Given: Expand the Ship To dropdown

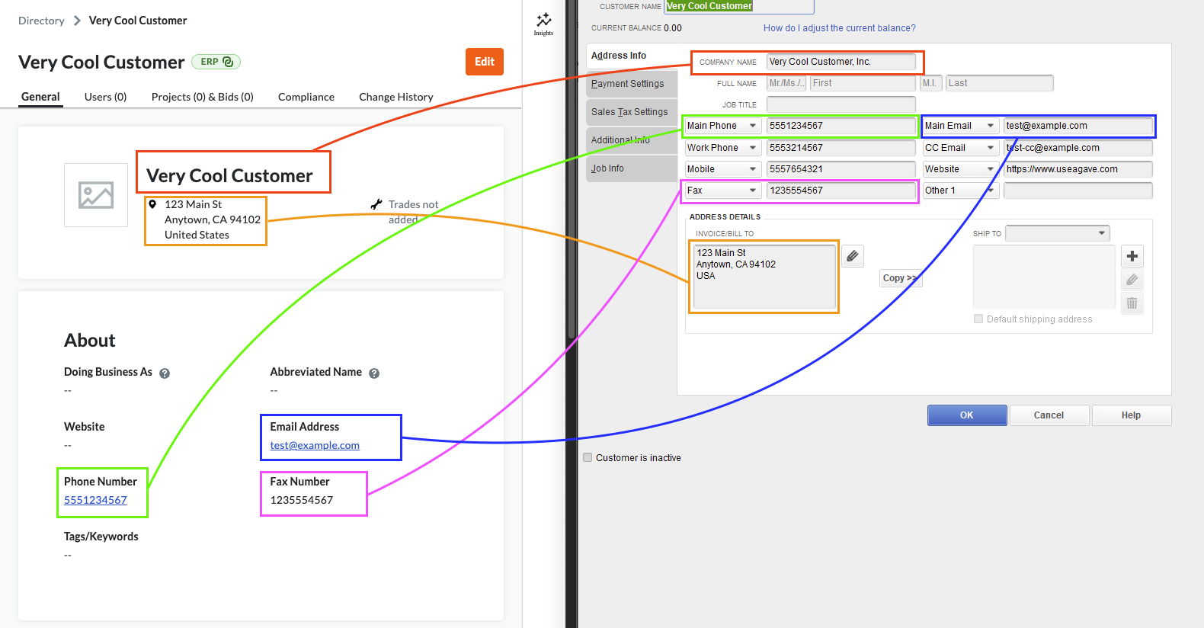Looking at the screenshot, I should tap(1101, 233).
